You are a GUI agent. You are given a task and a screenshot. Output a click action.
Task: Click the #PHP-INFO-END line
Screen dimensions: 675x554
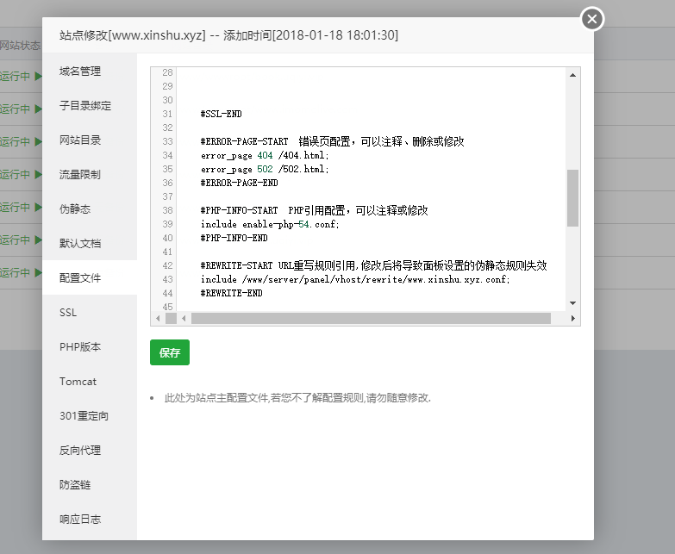pos(234,238)
